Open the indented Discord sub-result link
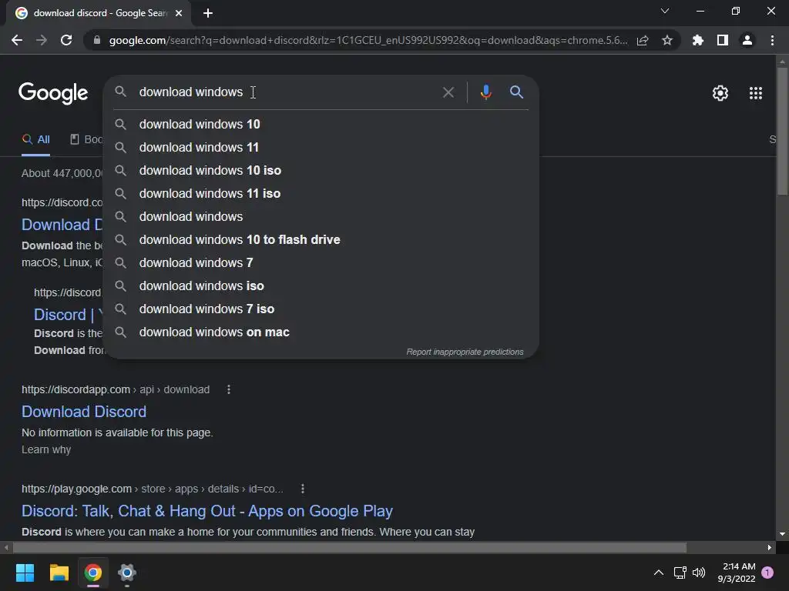 click(x=68, y=315)
